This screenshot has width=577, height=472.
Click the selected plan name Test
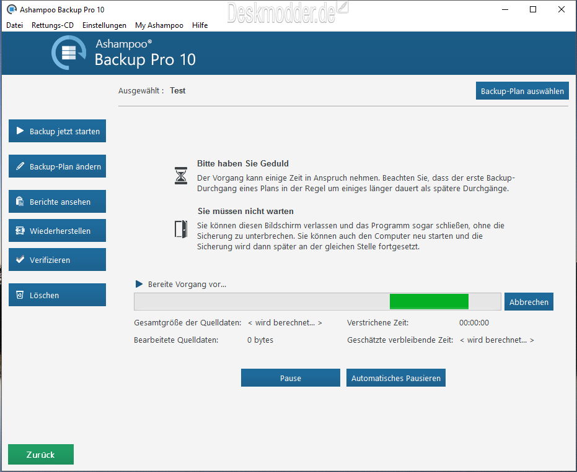(177, 91)
